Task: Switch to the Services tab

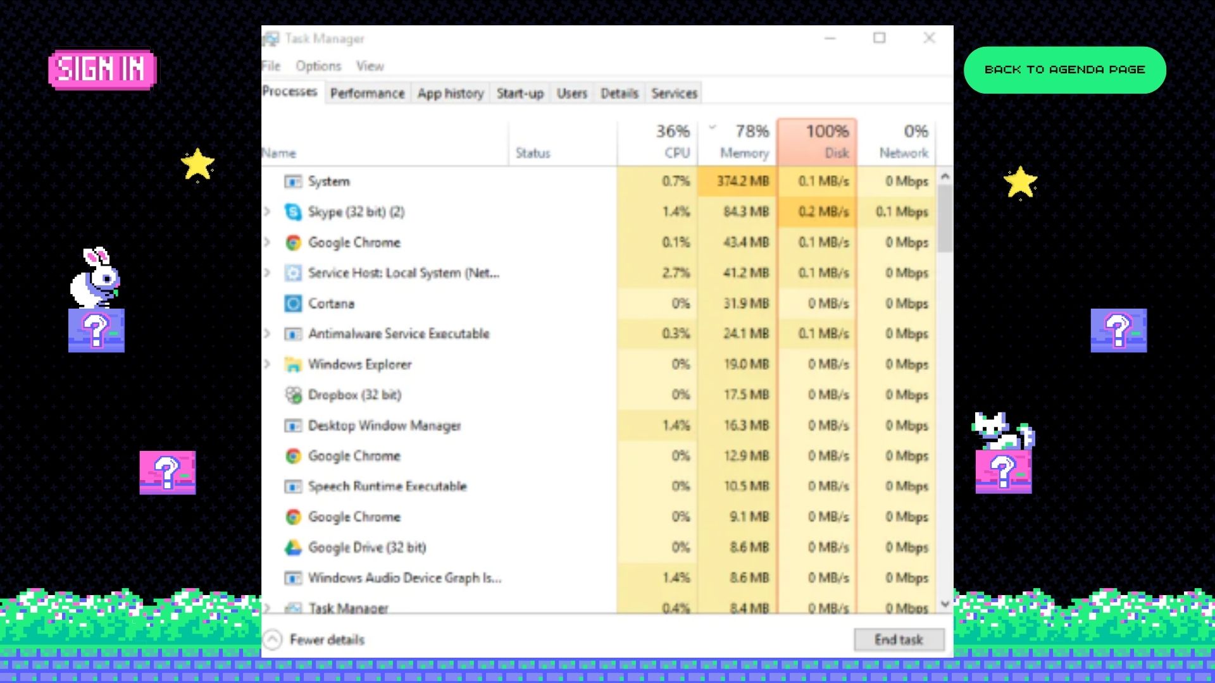Action: tap(674, 94)
